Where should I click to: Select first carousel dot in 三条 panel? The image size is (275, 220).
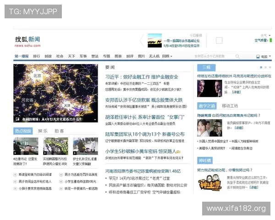tap(261, 67)
